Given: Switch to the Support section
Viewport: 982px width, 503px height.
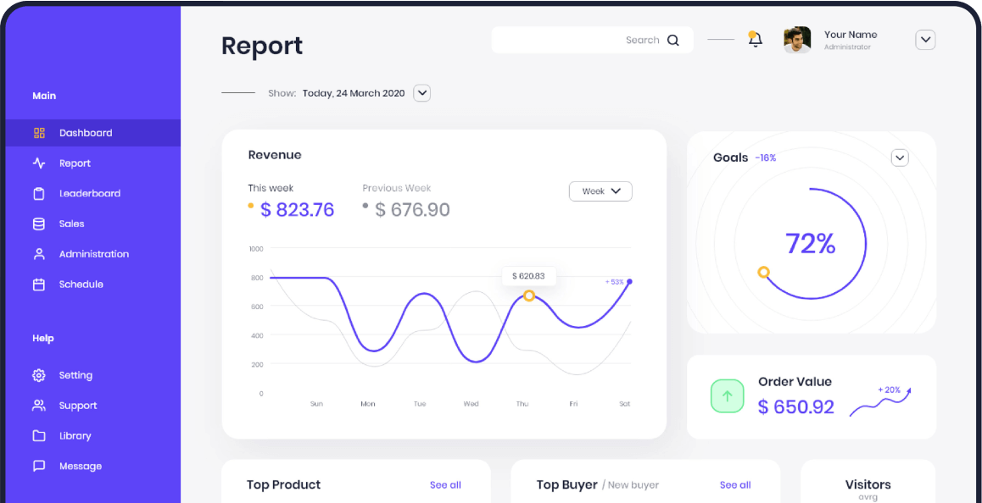Looking at the screenshot, I should [x=39, y=405].
